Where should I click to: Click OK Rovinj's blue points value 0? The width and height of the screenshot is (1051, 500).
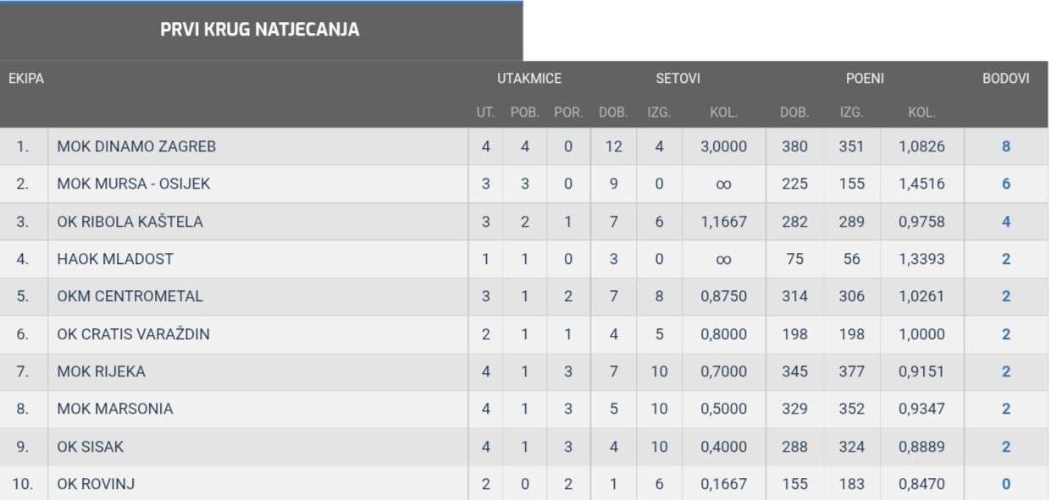(x=1006, y=484)
